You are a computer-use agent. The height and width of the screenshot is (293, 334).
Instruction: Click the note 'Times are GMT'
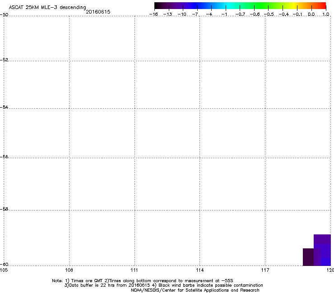pyautogui.click(x=87, y=281)
